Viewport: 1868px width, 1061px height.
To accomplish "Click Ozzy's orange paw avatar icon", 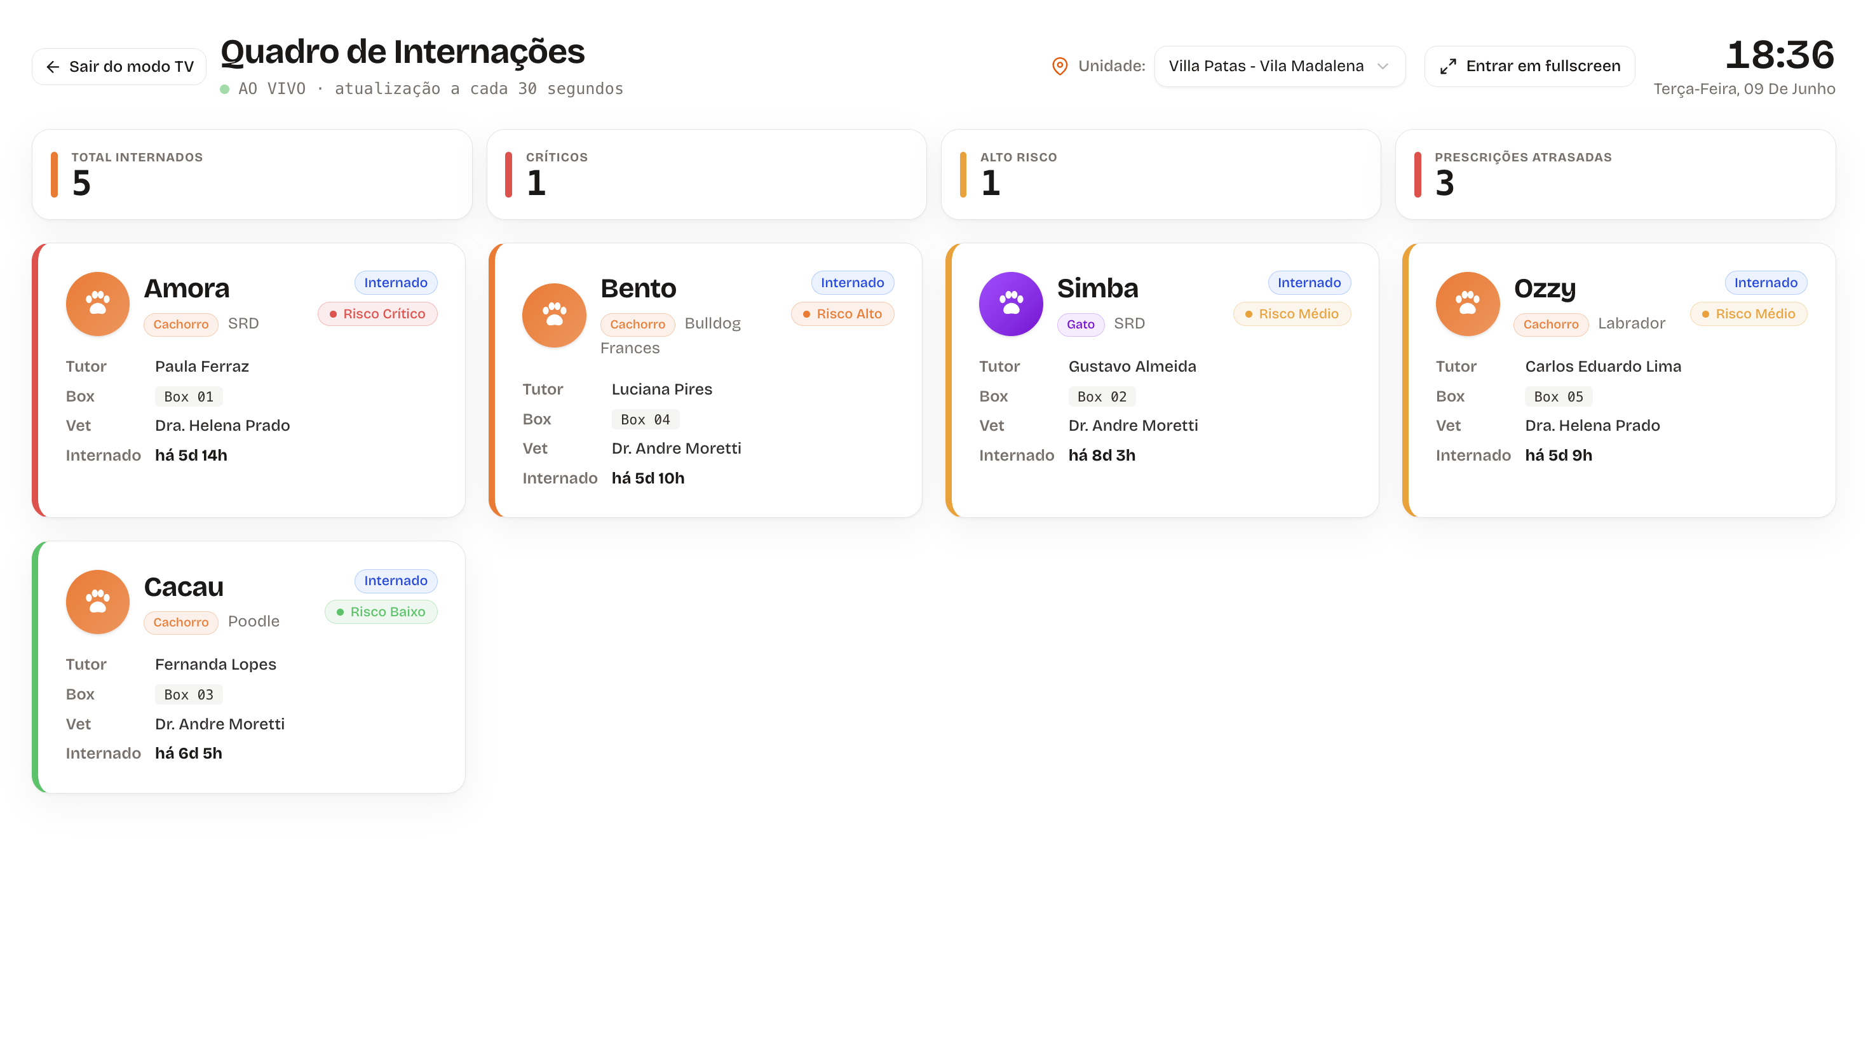I will [1467, 303].
